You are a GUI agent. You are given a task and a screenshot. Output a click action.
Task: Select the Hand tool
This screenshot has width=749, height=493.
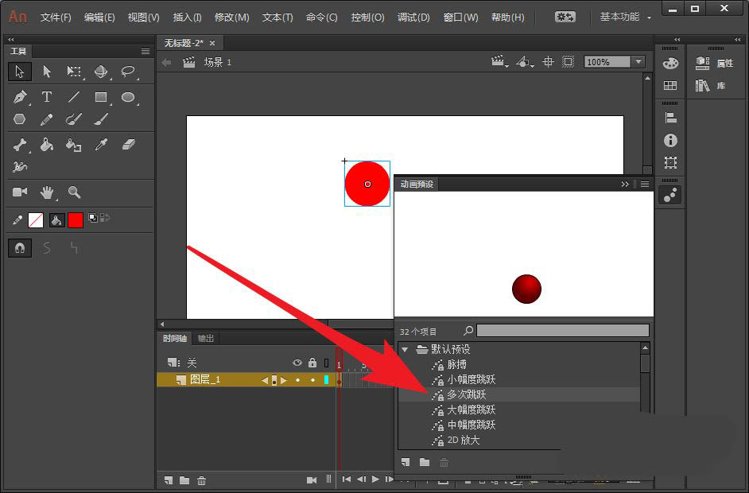47,192
